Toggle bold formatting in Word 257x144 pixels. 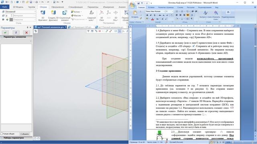(147, 15)
